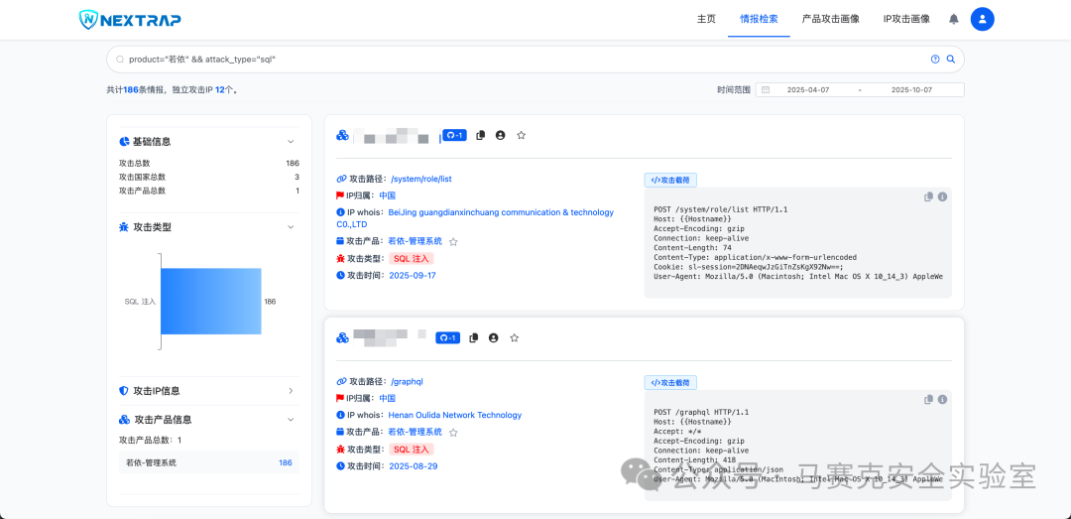
Task: Click 攻击载荷 tag on /graphql card
Action: click(x=670, y=383)
